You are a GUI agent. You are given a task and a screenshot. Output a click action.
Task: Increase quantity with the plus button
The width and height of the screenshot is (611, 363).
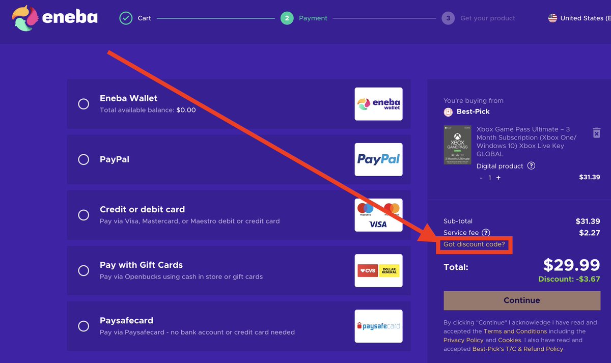click(498, 178)
